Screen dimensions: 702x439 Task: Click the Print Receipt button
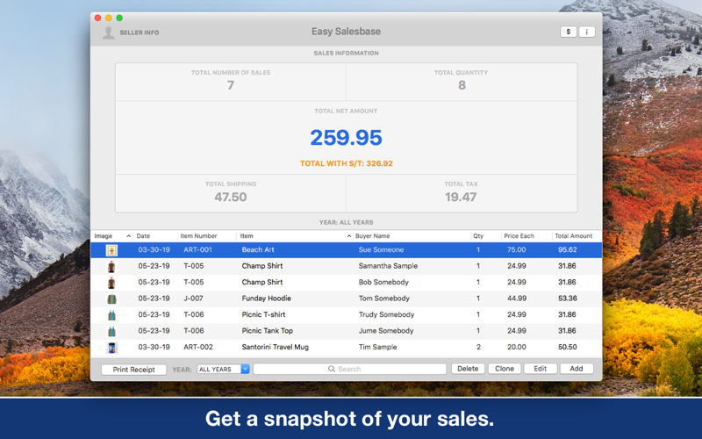[134, 370]
